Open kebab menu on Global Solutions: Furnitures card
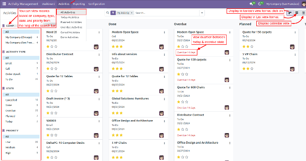306x161 pixels. [165, 99]
